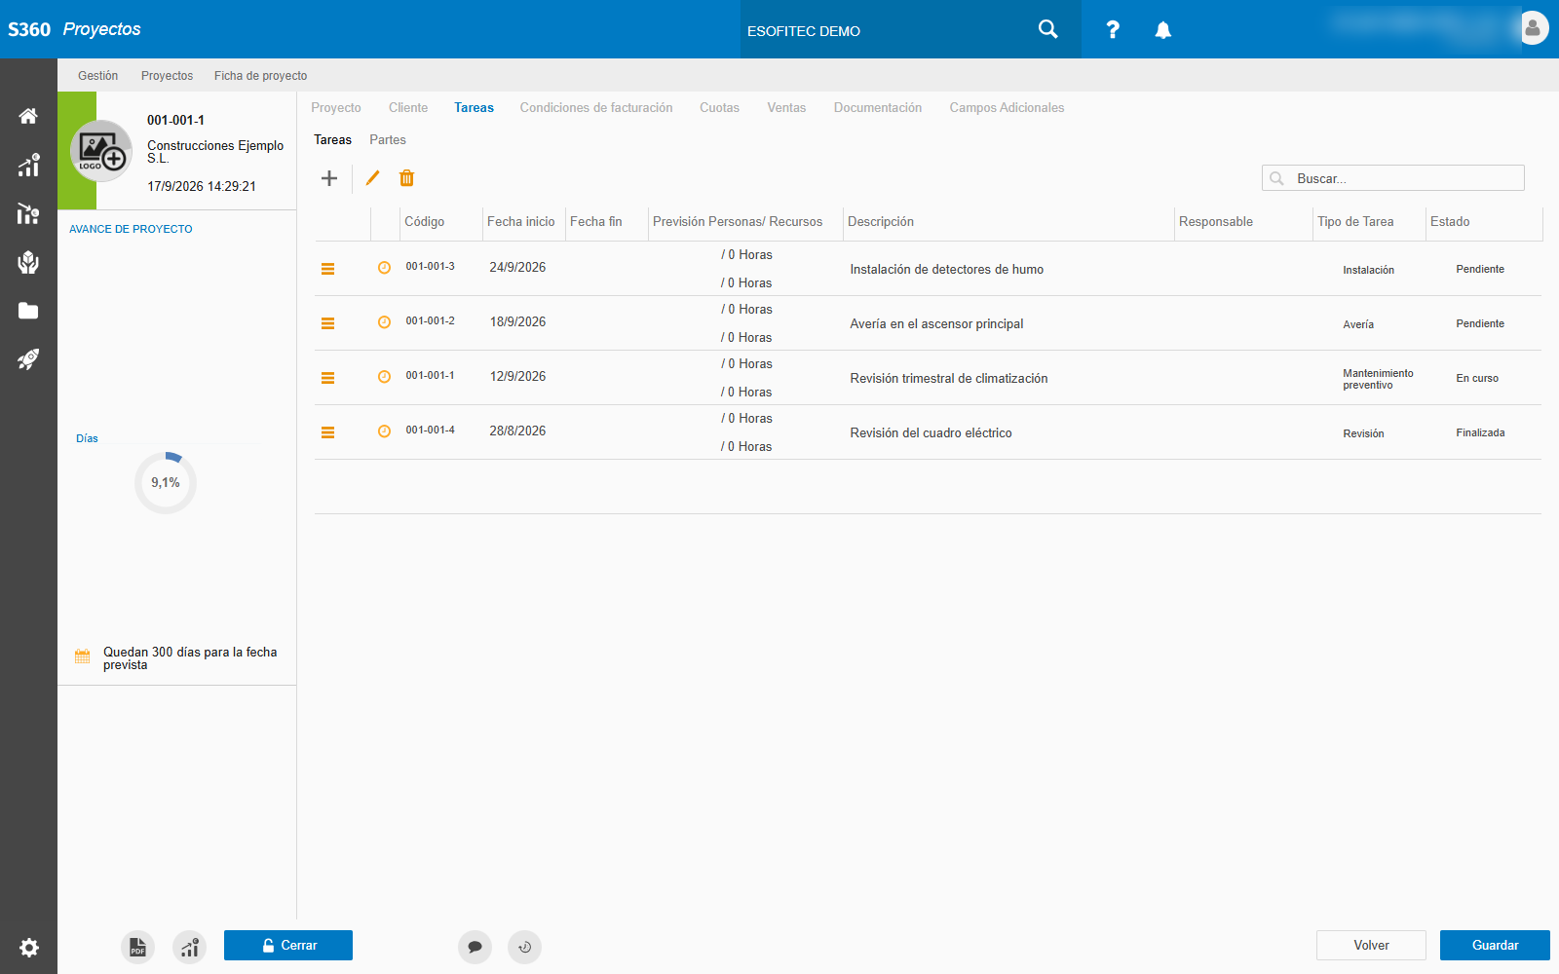Sort by Estado column header

tap(1450, 222)
